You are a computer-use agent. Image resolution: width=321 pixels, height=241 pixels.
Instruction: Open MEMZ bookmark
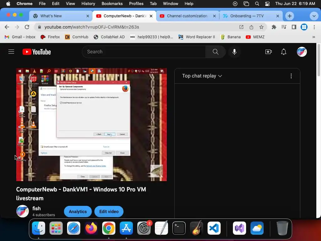(255, 37)
